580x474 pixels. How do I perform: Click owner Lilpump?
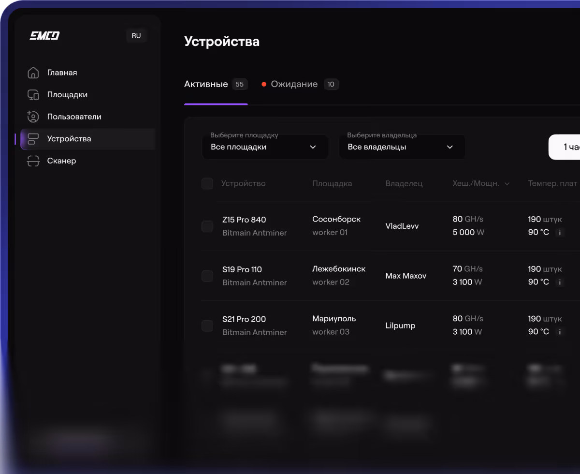(x=400, y=326)
